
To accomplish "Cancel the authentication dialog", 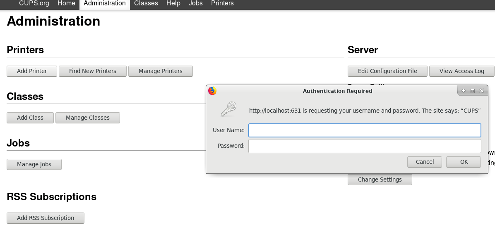I will pyautogui.click(x=425, y=162).
